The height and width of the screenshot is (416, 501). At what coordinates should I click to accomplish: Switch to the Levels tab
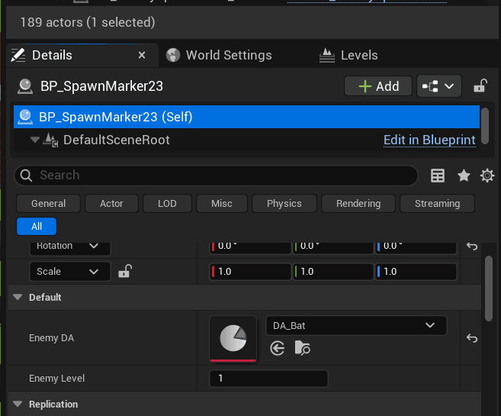[358, 55]
